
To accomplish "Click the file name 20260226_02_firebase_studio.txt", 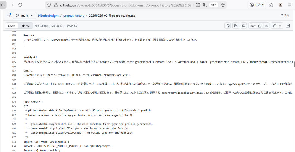I will pos(112,16).
